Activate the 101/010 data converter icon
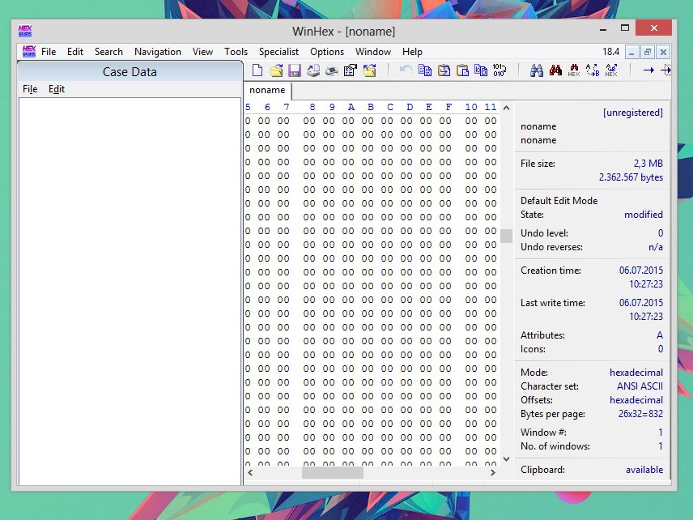This screenshot has width=693, height=520. click(500, 70)
